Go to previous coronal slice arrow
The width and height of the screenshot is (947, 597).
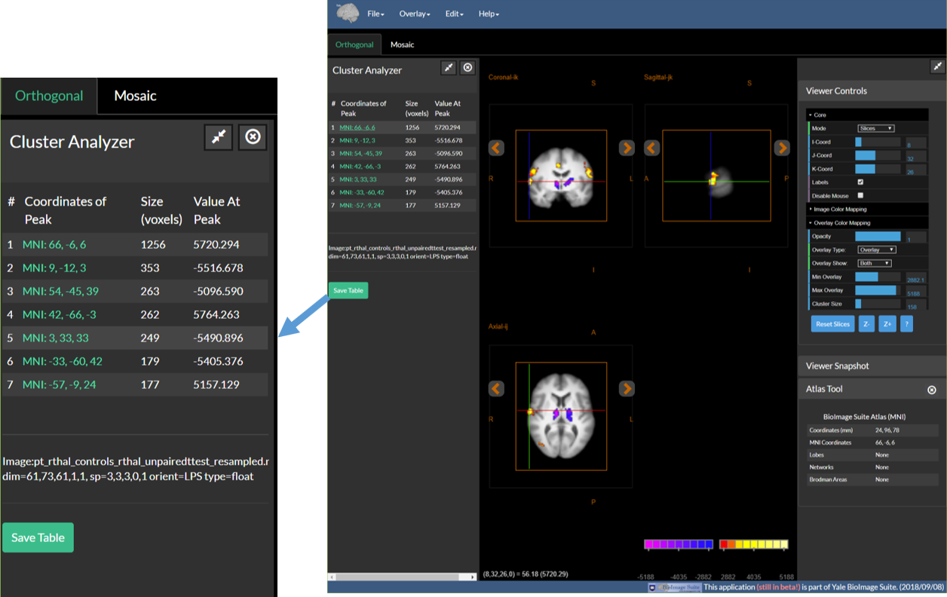pyautogui.click(x=496, y=148)
